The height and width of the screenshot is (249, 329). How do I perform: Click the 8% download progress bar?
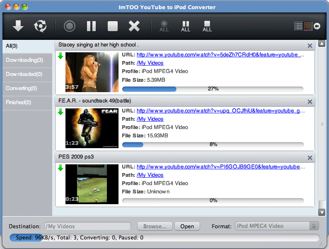[213, 145]
